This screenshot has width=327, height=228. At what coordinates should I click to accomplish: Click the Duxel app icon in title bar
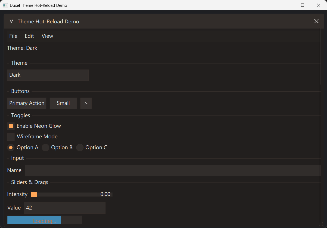[5, 5]
